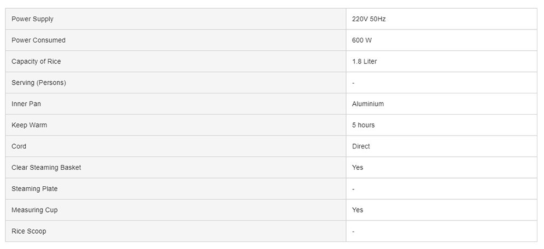Click the Steaming Plate label
The width and height of the screenshot is (544, 249).
[x=34, y=189]
